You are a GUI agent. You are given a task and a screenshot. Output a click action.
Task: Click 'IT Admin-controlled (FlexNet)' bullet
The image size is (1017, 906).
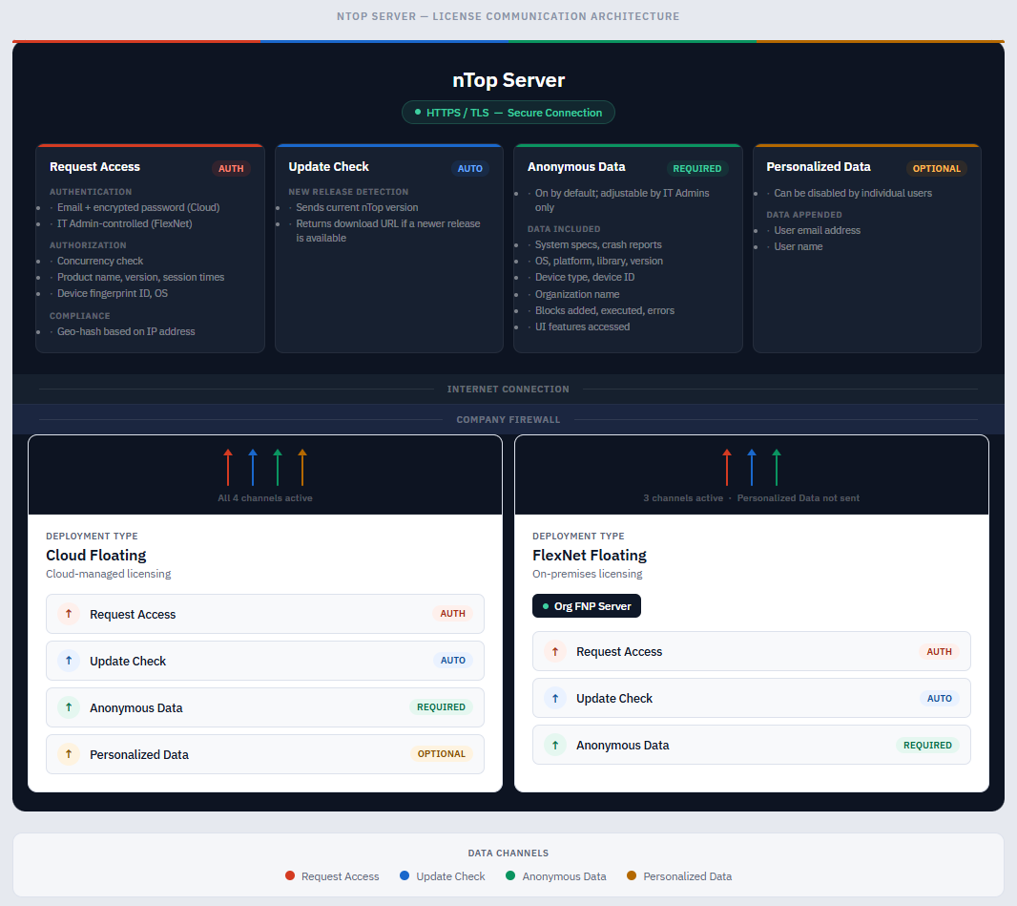coord(125,223)
